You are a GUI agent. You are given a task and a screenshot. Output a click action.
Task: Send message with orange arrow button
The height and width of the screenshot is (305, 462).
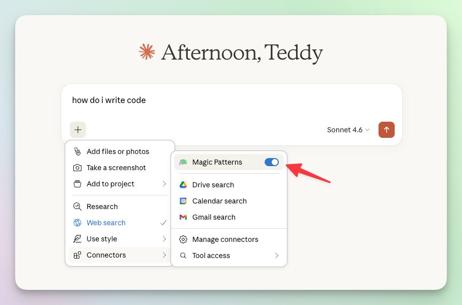tap(387, 130)
